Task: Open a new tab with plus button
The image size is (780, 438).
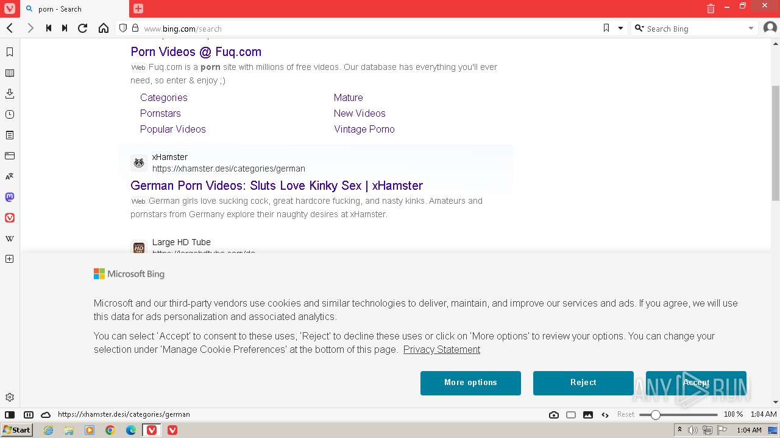Action: point(138,9)
